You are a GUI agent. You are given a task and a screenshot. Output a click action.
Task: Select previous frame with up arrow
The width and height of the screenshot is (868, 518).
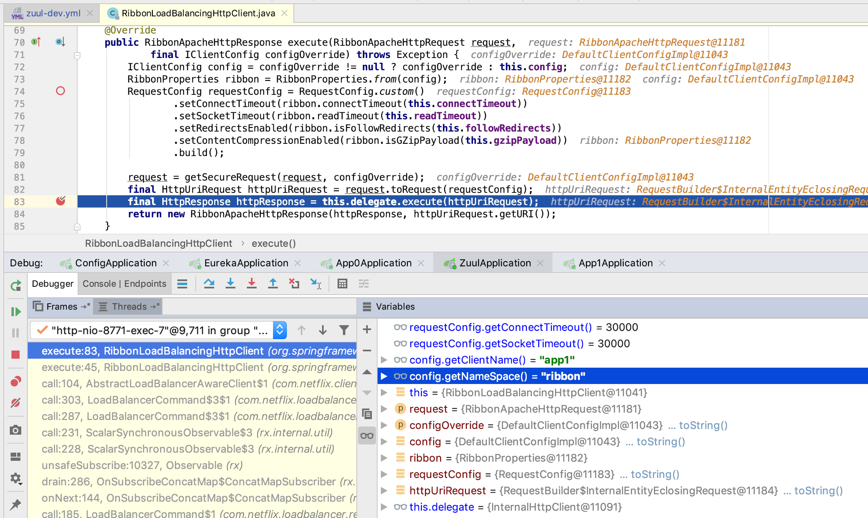[302, 330]
